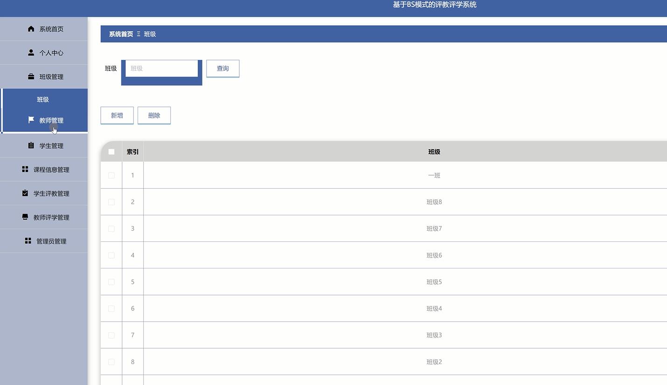The height and width of the screenshot is (385, 667).
Task: Click the 删除 button
Action: [154, 116]
